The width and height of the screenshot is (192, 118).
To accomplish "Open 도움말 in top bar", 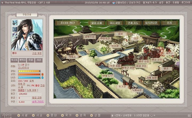I will tap(176, 3).
